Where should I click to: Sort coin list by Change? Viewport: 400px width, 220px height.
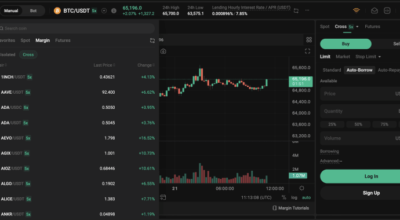click(x=146, y=65)
